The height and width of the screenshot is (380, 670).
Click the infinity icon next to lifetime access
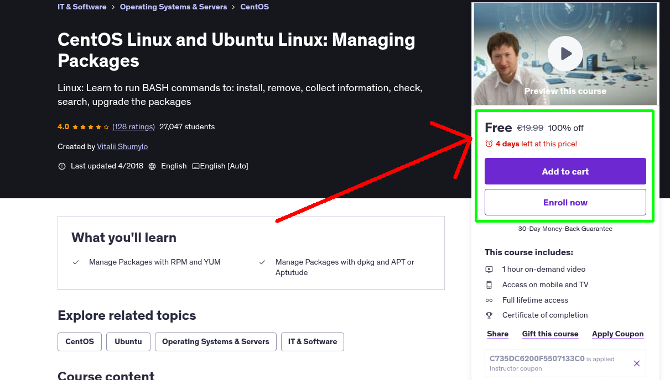click(489, 300)
